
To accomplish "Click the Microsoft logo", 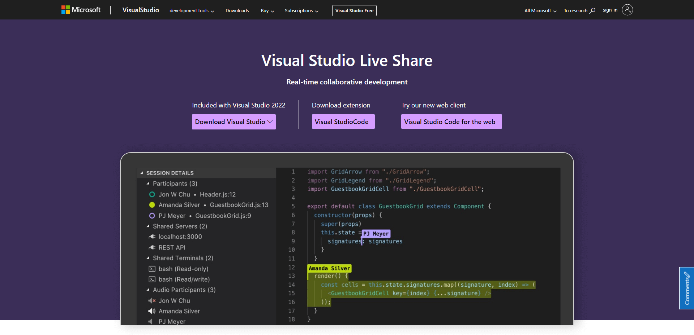I will pos(81,10).
